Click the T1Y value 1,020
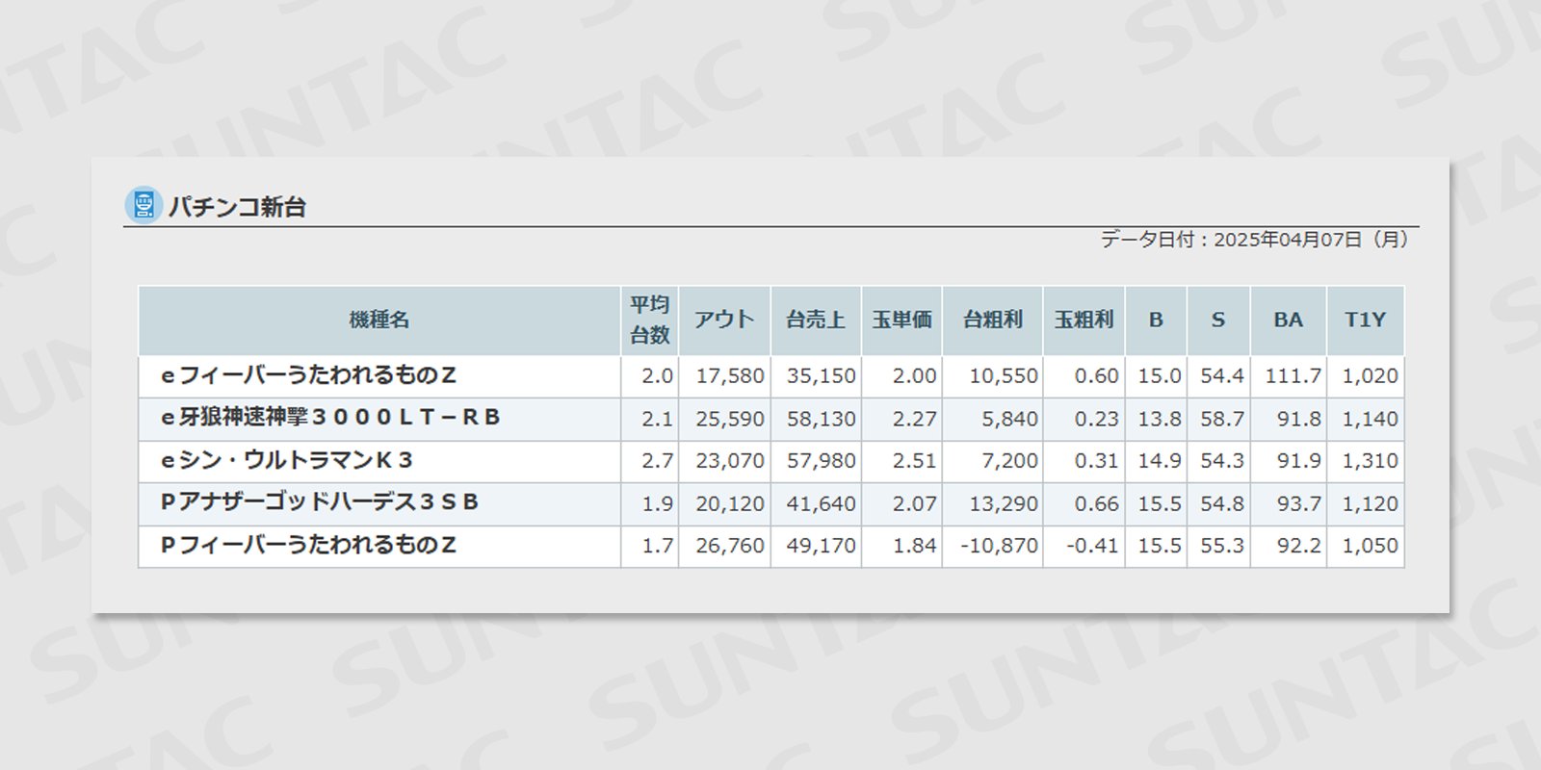 [x=1370, y=376]
